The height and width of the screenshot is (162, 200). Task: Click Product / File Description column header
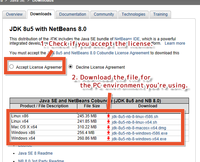[x=44, y=106]
